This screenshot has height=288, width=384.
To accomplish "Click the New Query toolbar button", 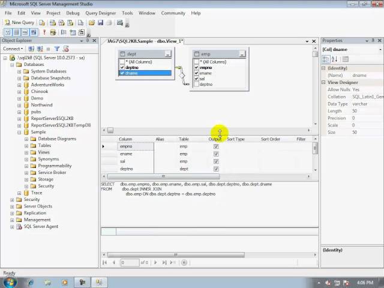I will pos(20,23).
